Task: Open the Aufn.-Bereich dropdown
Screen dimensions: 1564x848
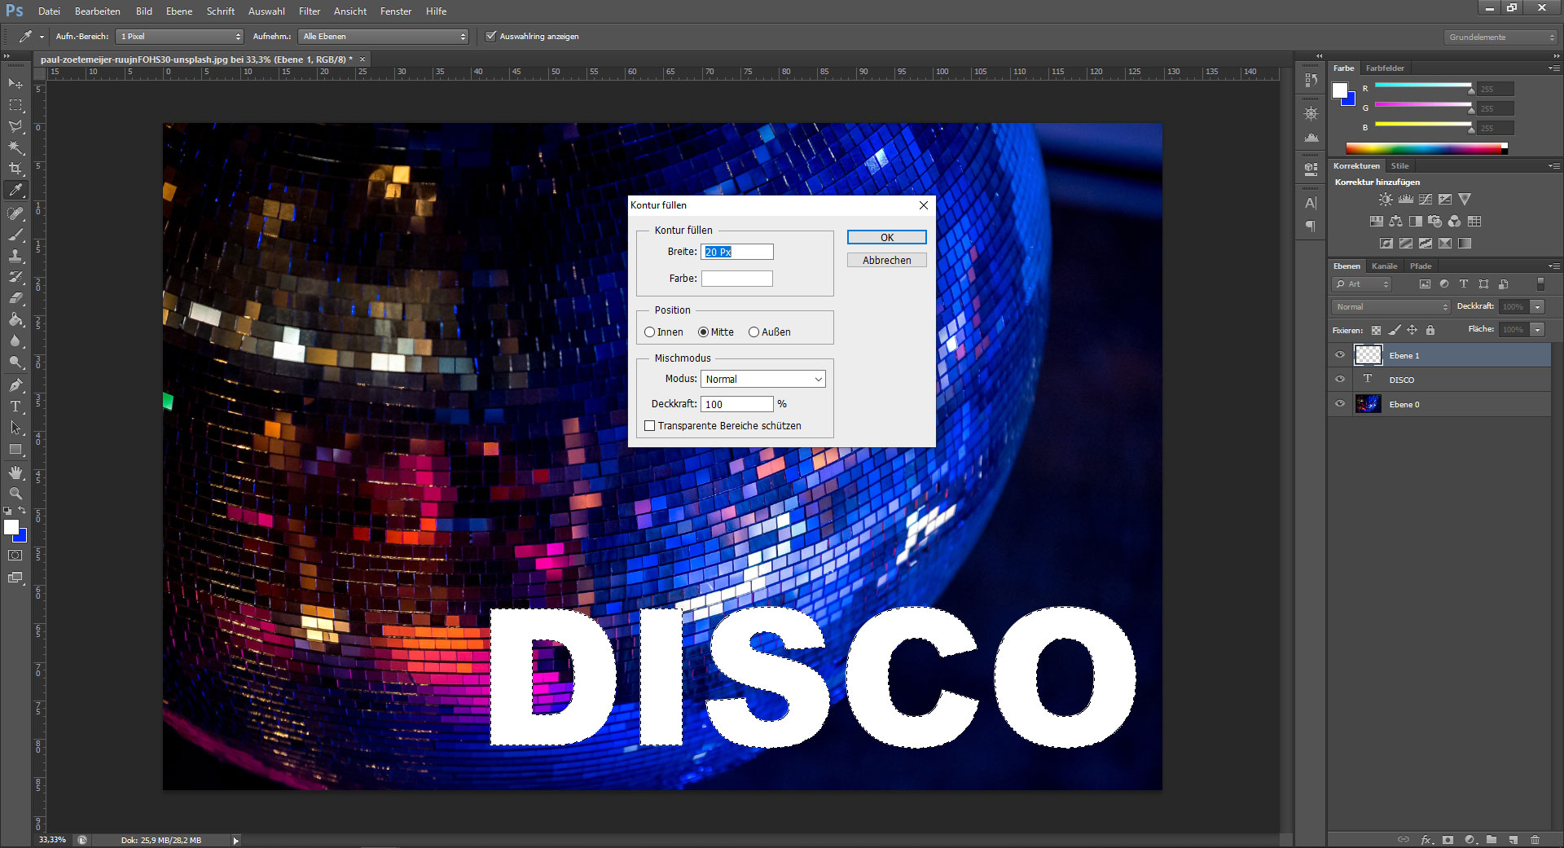Action: click(x=180, y=37)
